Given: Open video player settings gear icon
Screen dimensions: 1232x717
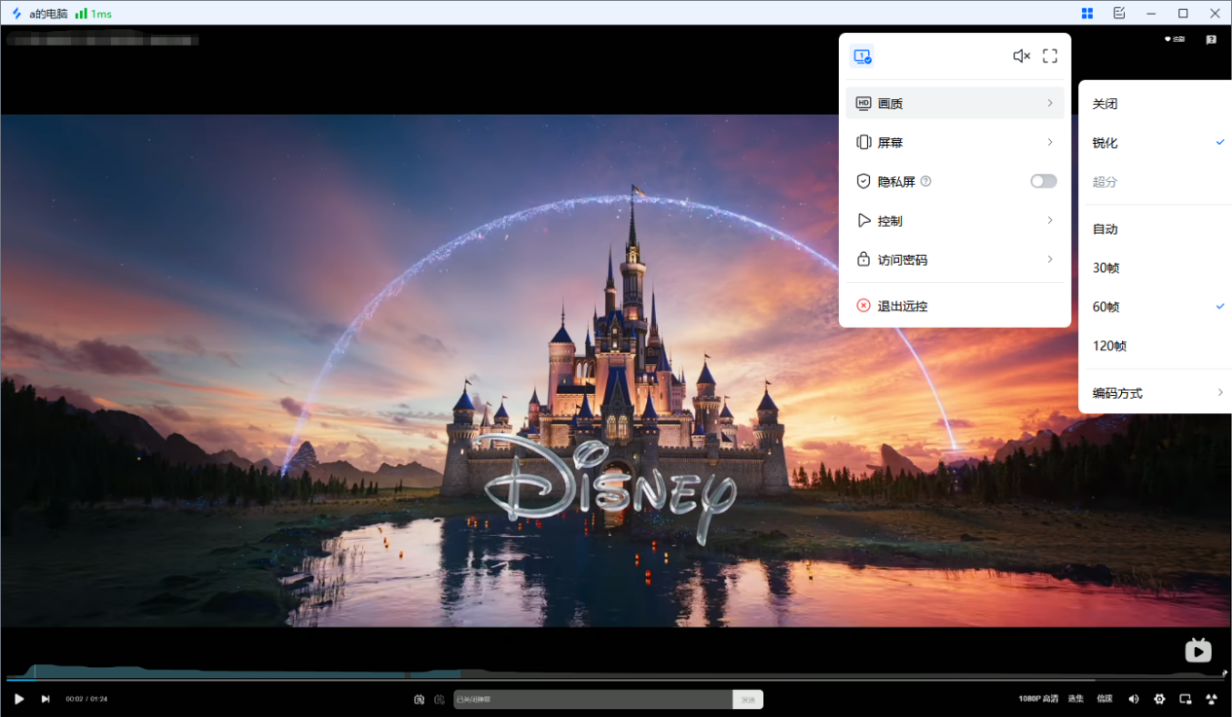Looking at the screenshot, I should point(1159,699).
